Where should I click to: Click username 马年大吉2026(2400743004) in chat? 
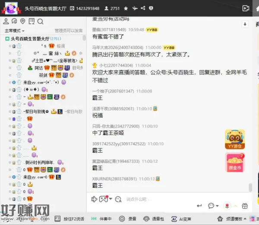117,48
